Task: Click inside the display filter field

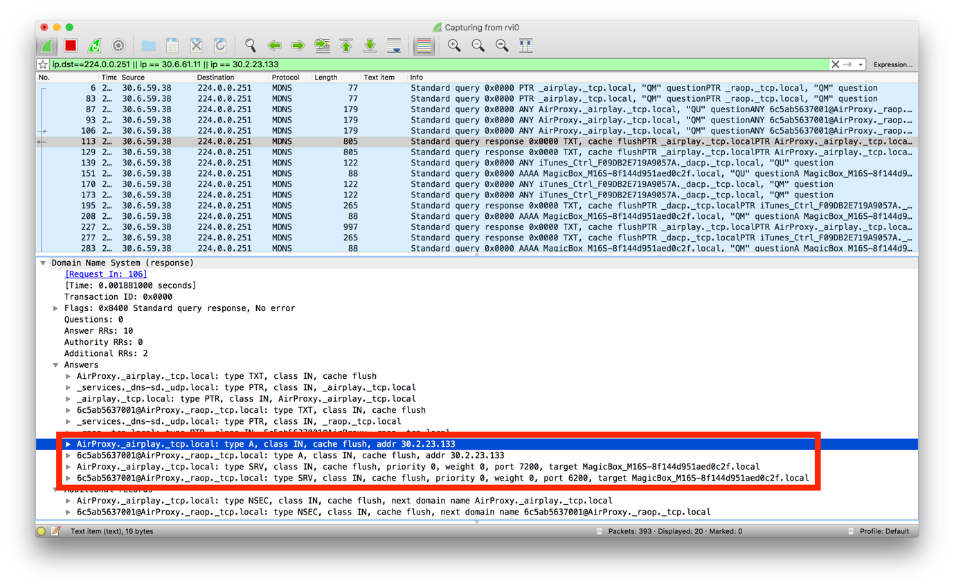Action: (440, 64)
